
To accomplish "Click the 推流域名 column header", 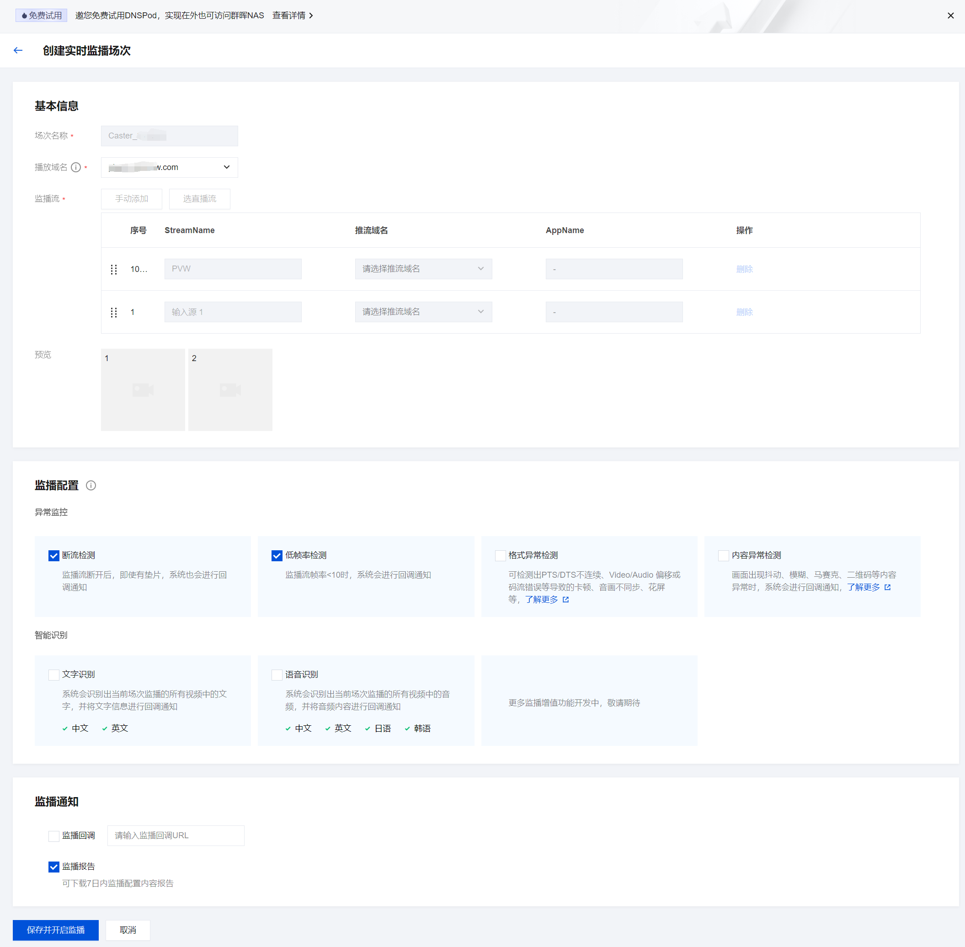I will [x=371, y=230].
